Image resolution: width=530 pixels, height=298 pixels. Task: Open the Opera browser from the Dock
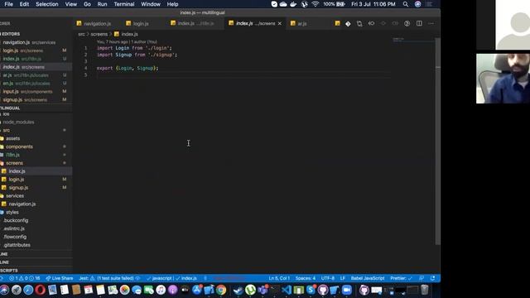pyautogui.click(x=41, y=290)
